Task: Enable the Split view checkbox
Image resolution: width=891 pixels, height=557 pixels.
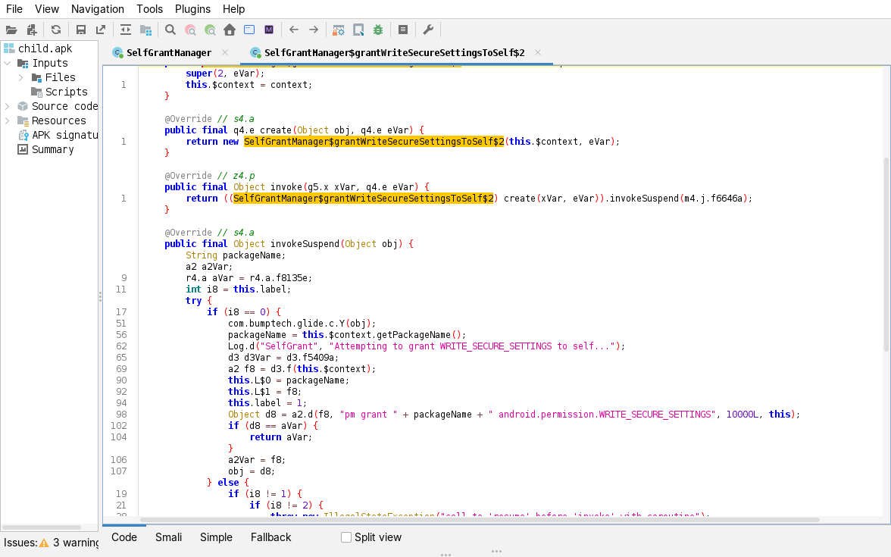Action: 346,537
